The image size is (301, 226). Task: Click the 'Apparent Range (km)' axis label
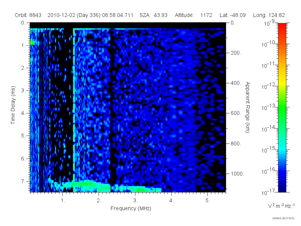(248, 107)
